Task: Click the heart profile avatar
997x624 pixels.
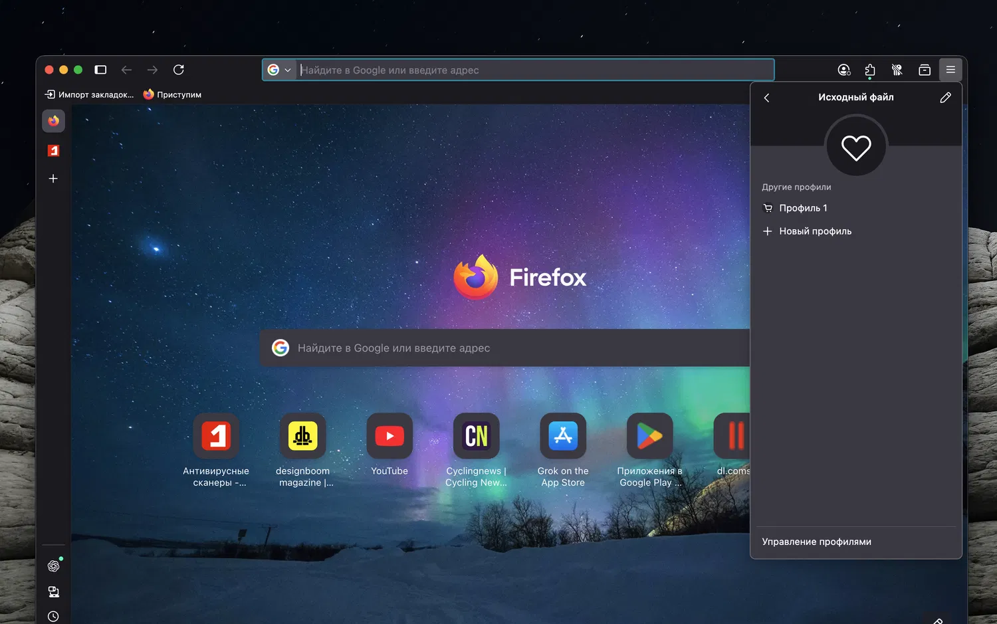Action: click(x=856, y=146)
